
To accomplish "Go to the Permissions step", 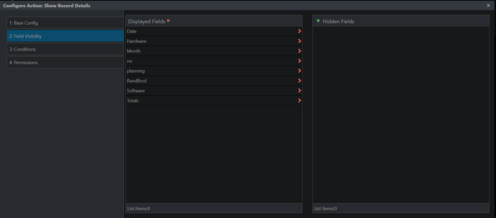I will (x=65, y=62).
